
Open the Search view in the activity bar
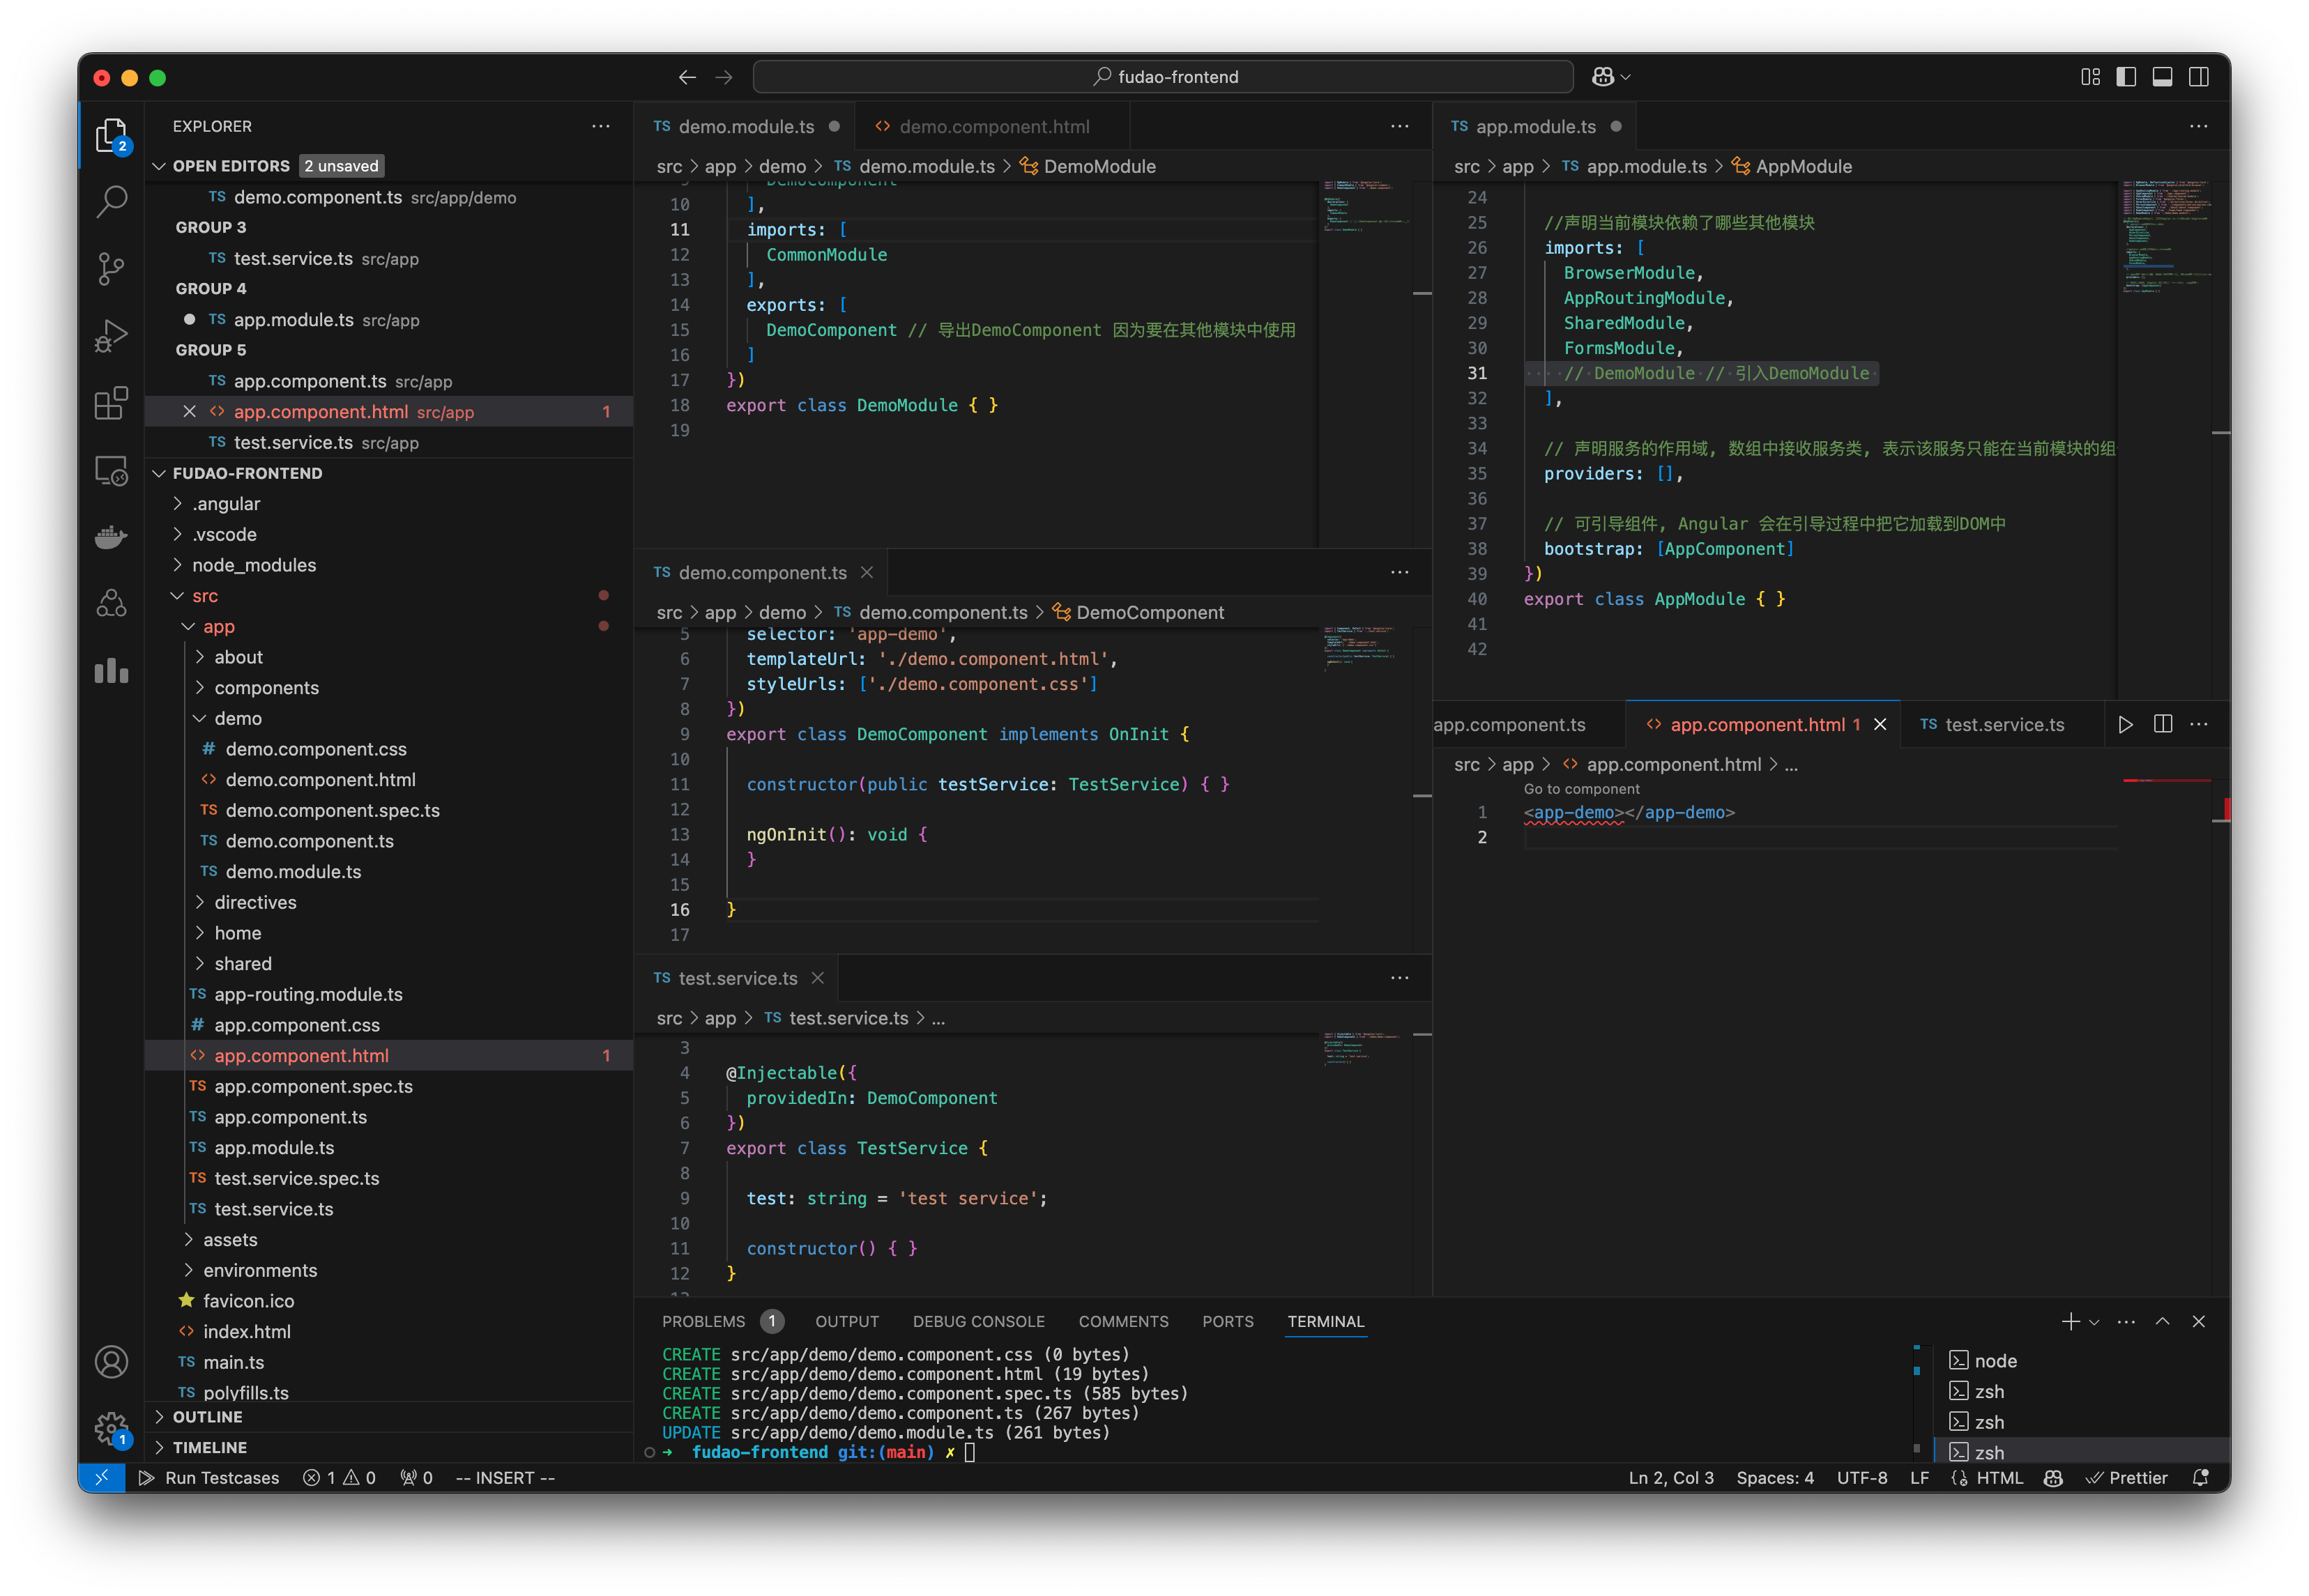coord(111,201)
